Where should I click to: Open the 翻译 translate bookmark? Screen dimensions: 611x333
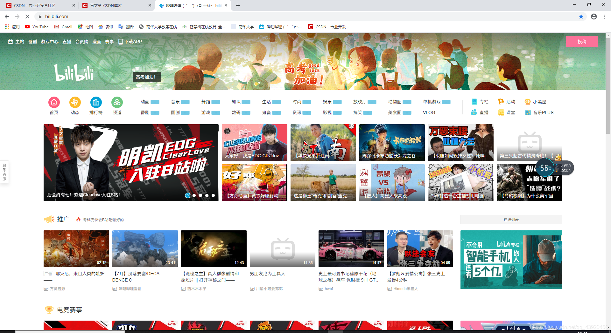click(x=126, y=27)
